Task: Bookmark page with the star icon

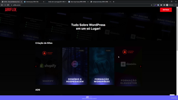Action: (151, 5)
